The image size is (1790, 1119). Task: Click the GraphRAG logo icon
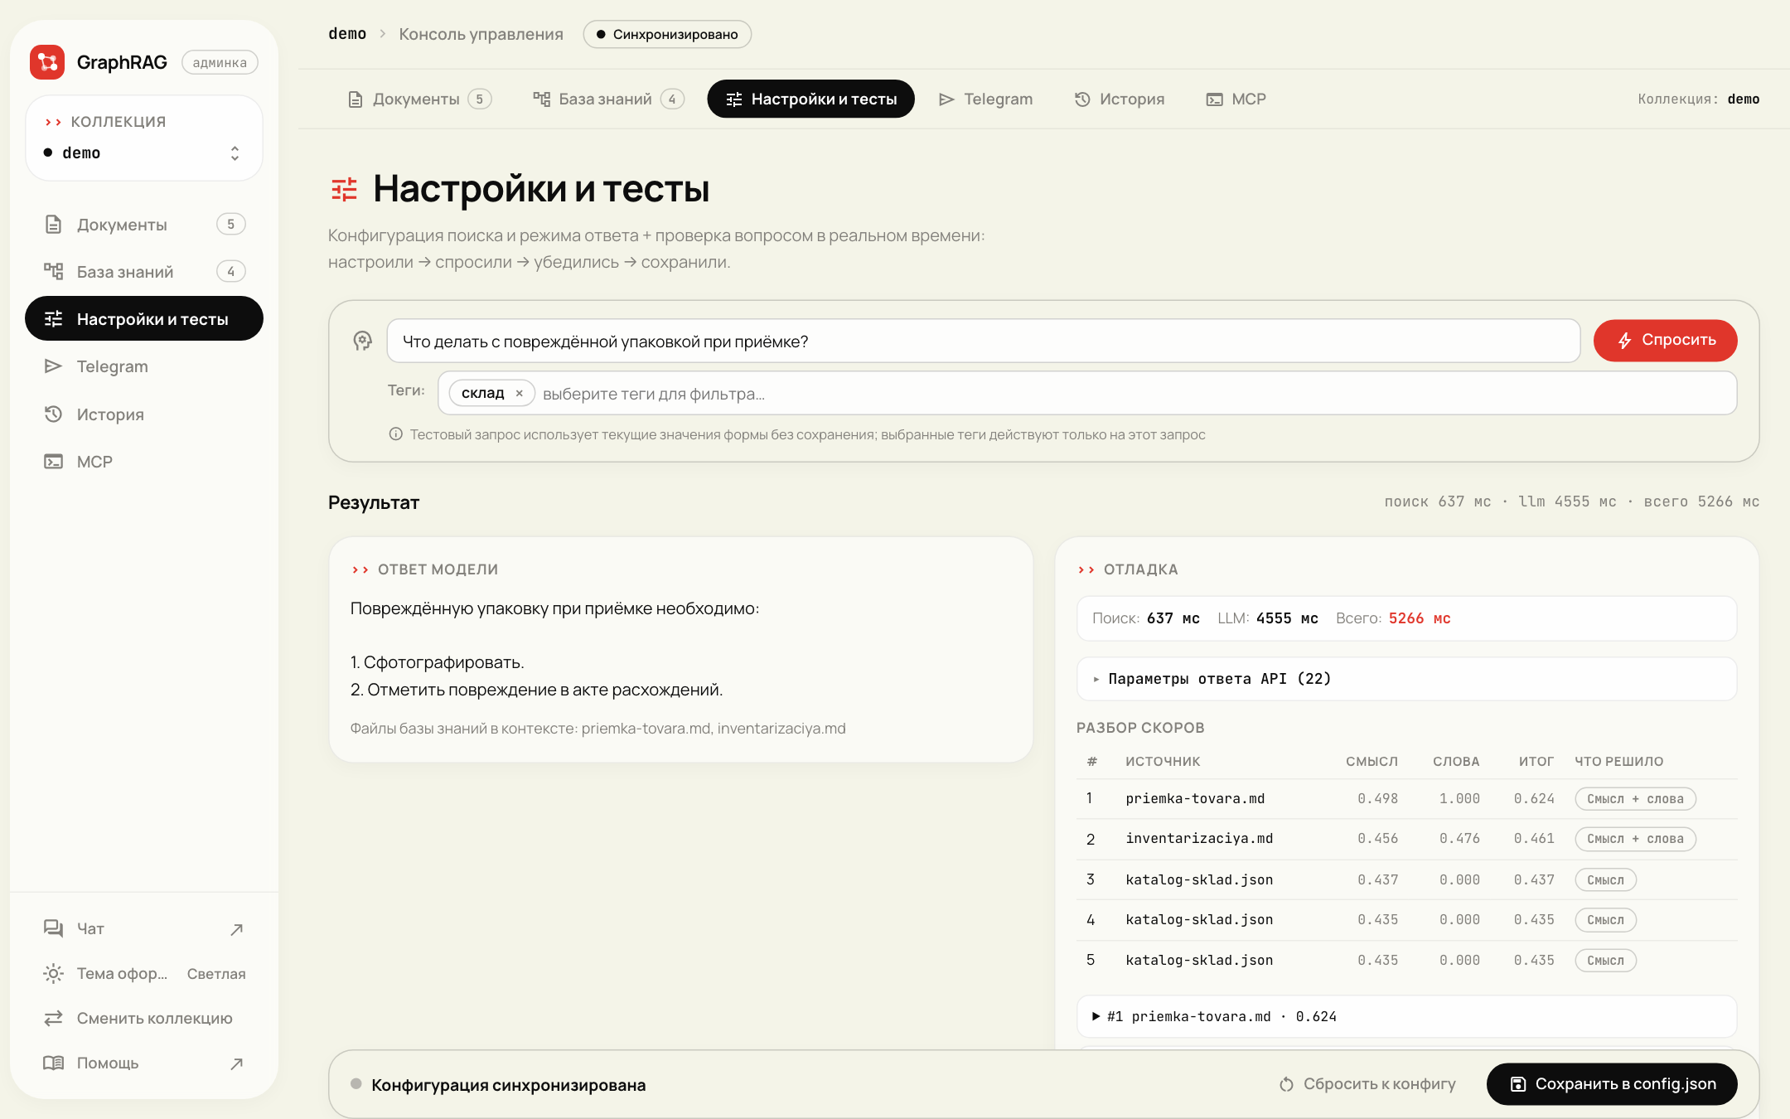click(x=47, y=62)
